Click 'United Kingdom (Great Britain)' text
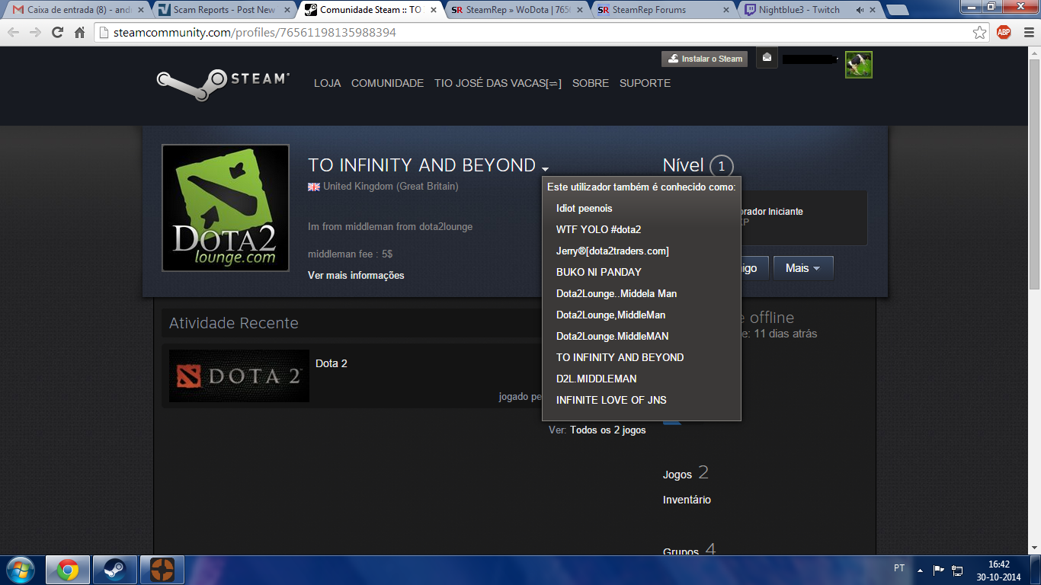1041x585 pixels. [391, 186]
